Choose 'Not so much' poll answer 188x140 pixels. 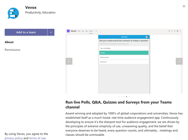(124, 57)
